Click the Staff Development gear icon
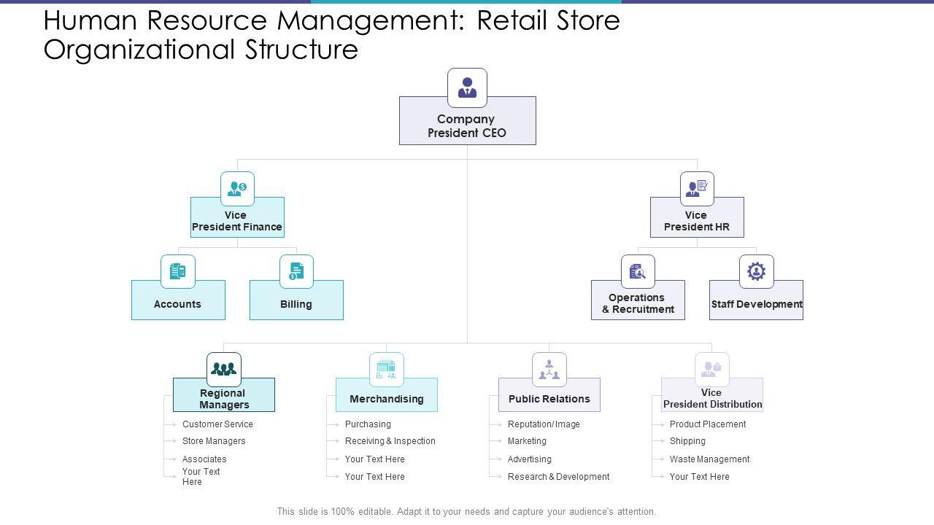Viewport: 934px width, 525px height. (756, 271)
